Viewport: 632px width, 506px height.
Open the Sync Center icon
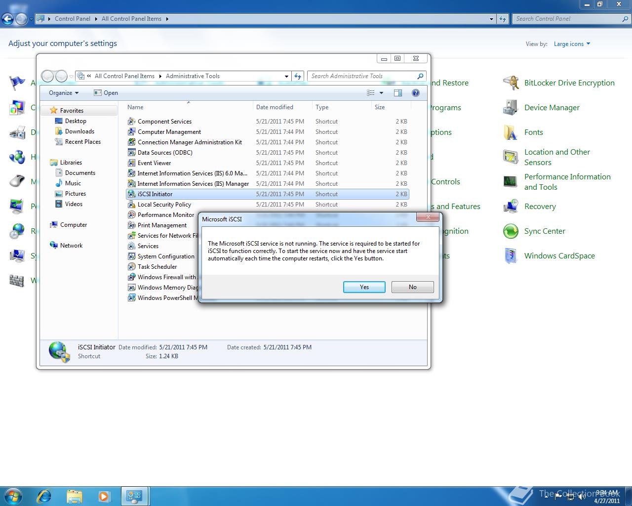click(x=511, y=231)
